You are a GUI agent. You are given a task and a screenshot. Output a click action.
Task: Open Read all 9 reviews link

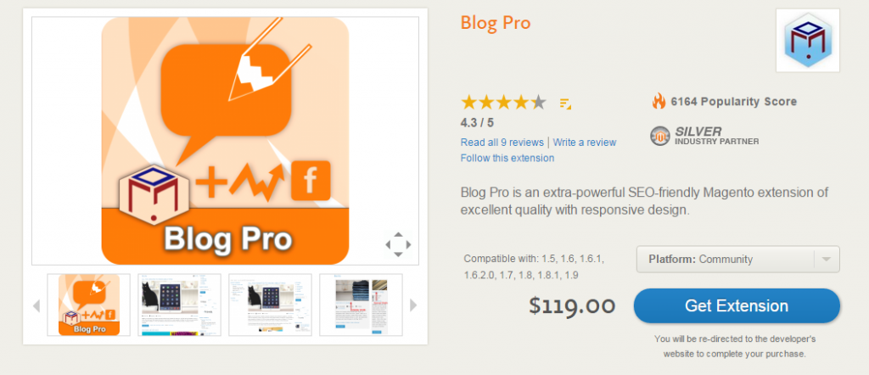coord(502,143)
